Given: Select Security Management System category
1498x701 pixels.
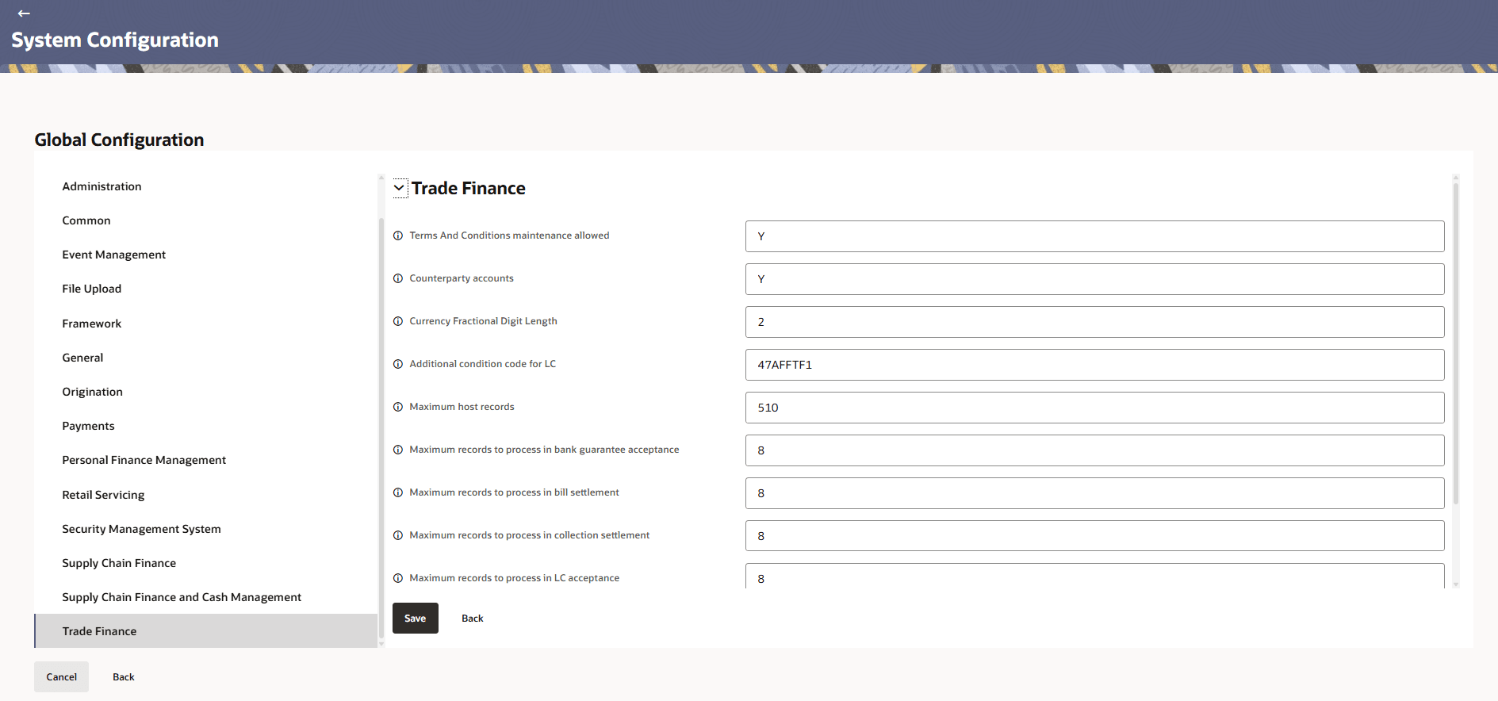Looking at the screenshot, I should coord(141,529).
